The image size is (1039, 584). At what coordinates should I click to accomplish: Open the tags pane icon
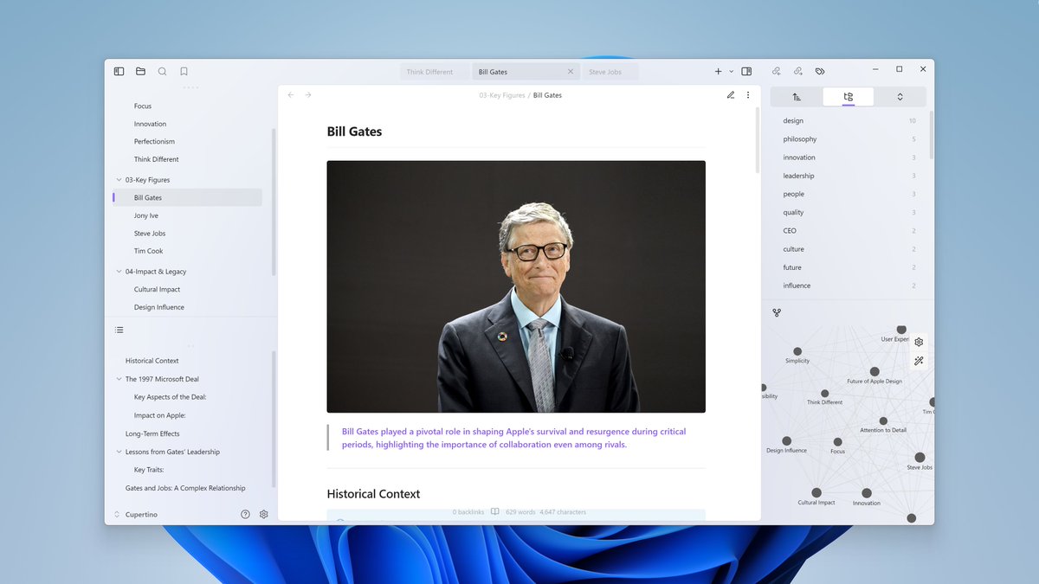[820, 72]
